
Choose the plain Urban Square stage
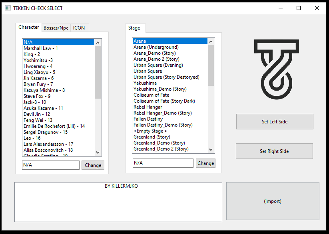170,71
